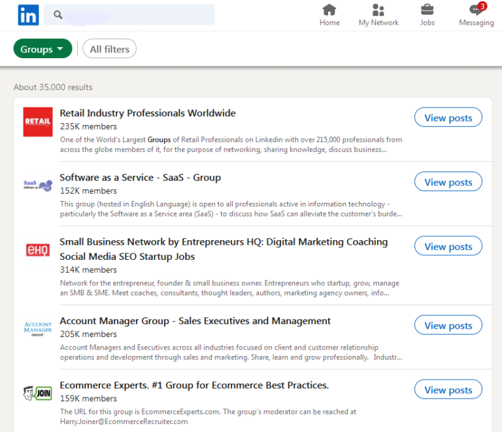Click the Retail Industry Professionals group logo

[x=38, y=122]
